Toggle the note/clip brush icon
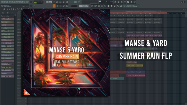Screen dimensions: 187x105 (x=60, y=6)
